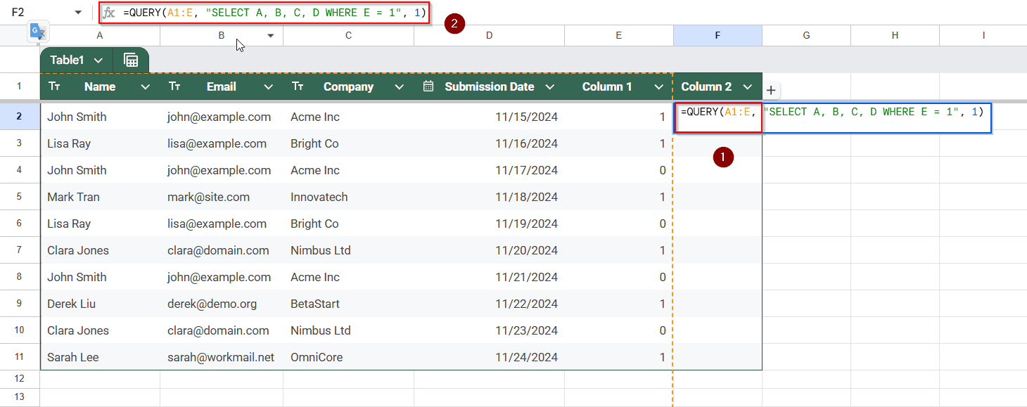Click the BetaStart company cell
This screenshot has height=407, width=1027.
[x=348, y=304]
